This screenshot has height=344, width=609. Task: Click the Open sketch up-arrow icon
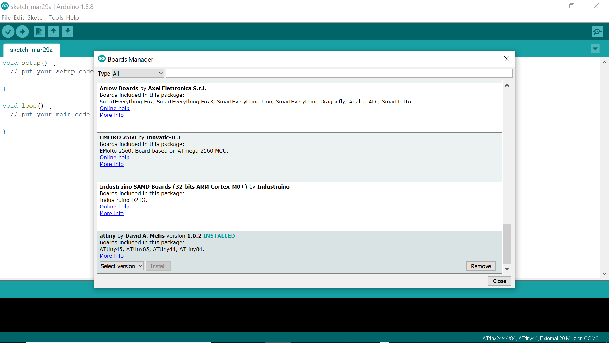pyautogui.click(x=53, y=31)
